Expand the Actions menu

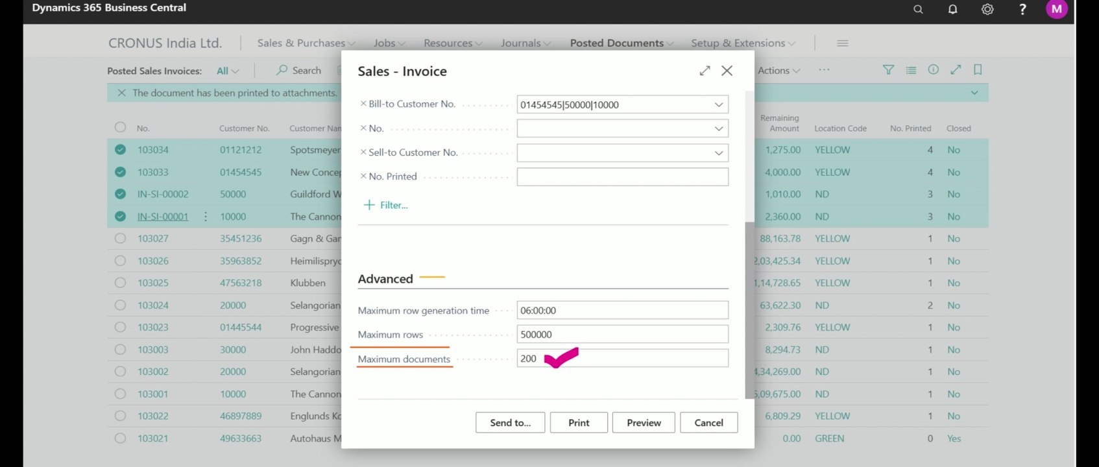tap(779, 70)
